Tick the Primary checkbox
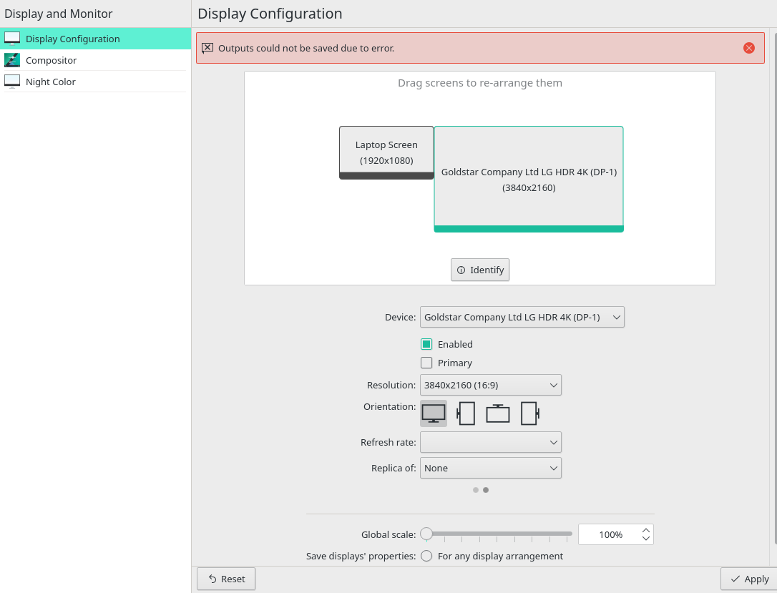This screenshot has height=593, width=777. pos(426,363)
